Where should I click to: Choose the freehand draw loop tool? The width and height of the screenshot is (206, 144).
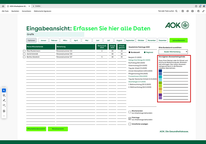click(x=4, y=105)
